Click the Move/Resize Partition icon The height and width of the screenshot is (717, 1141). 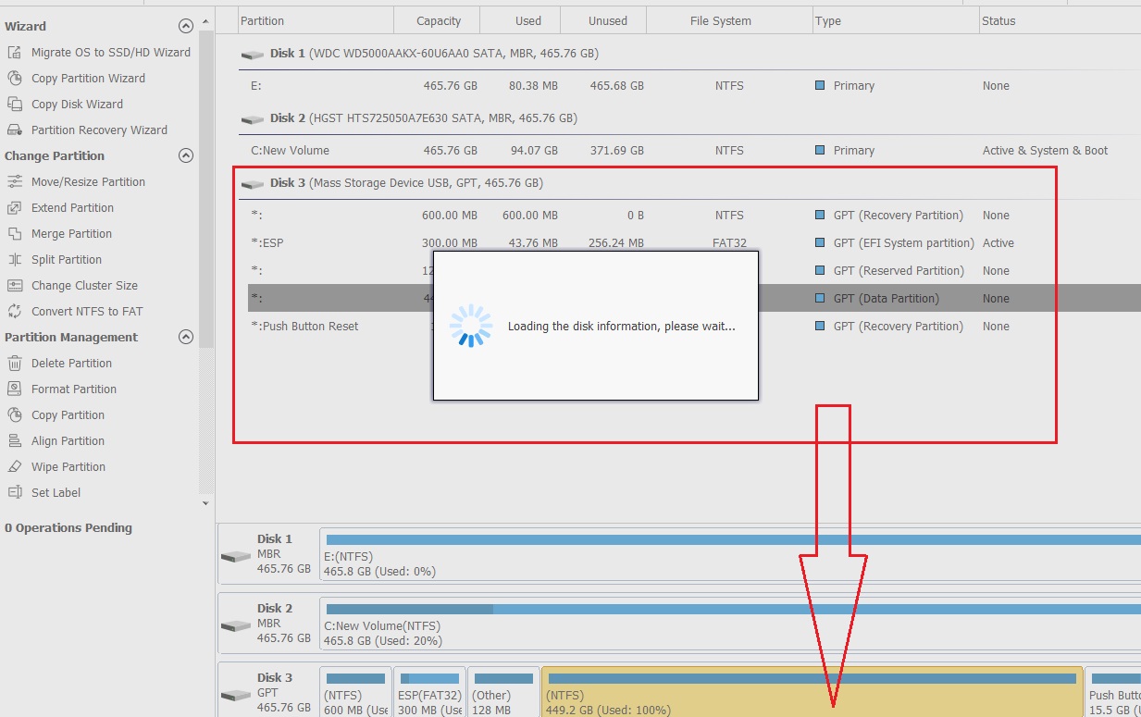[14, 182]
